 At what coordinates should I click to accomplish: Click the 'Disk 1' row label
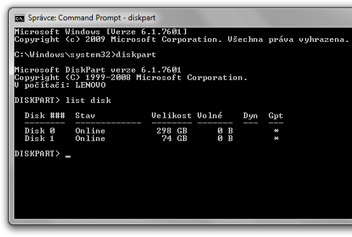point(40,139)
